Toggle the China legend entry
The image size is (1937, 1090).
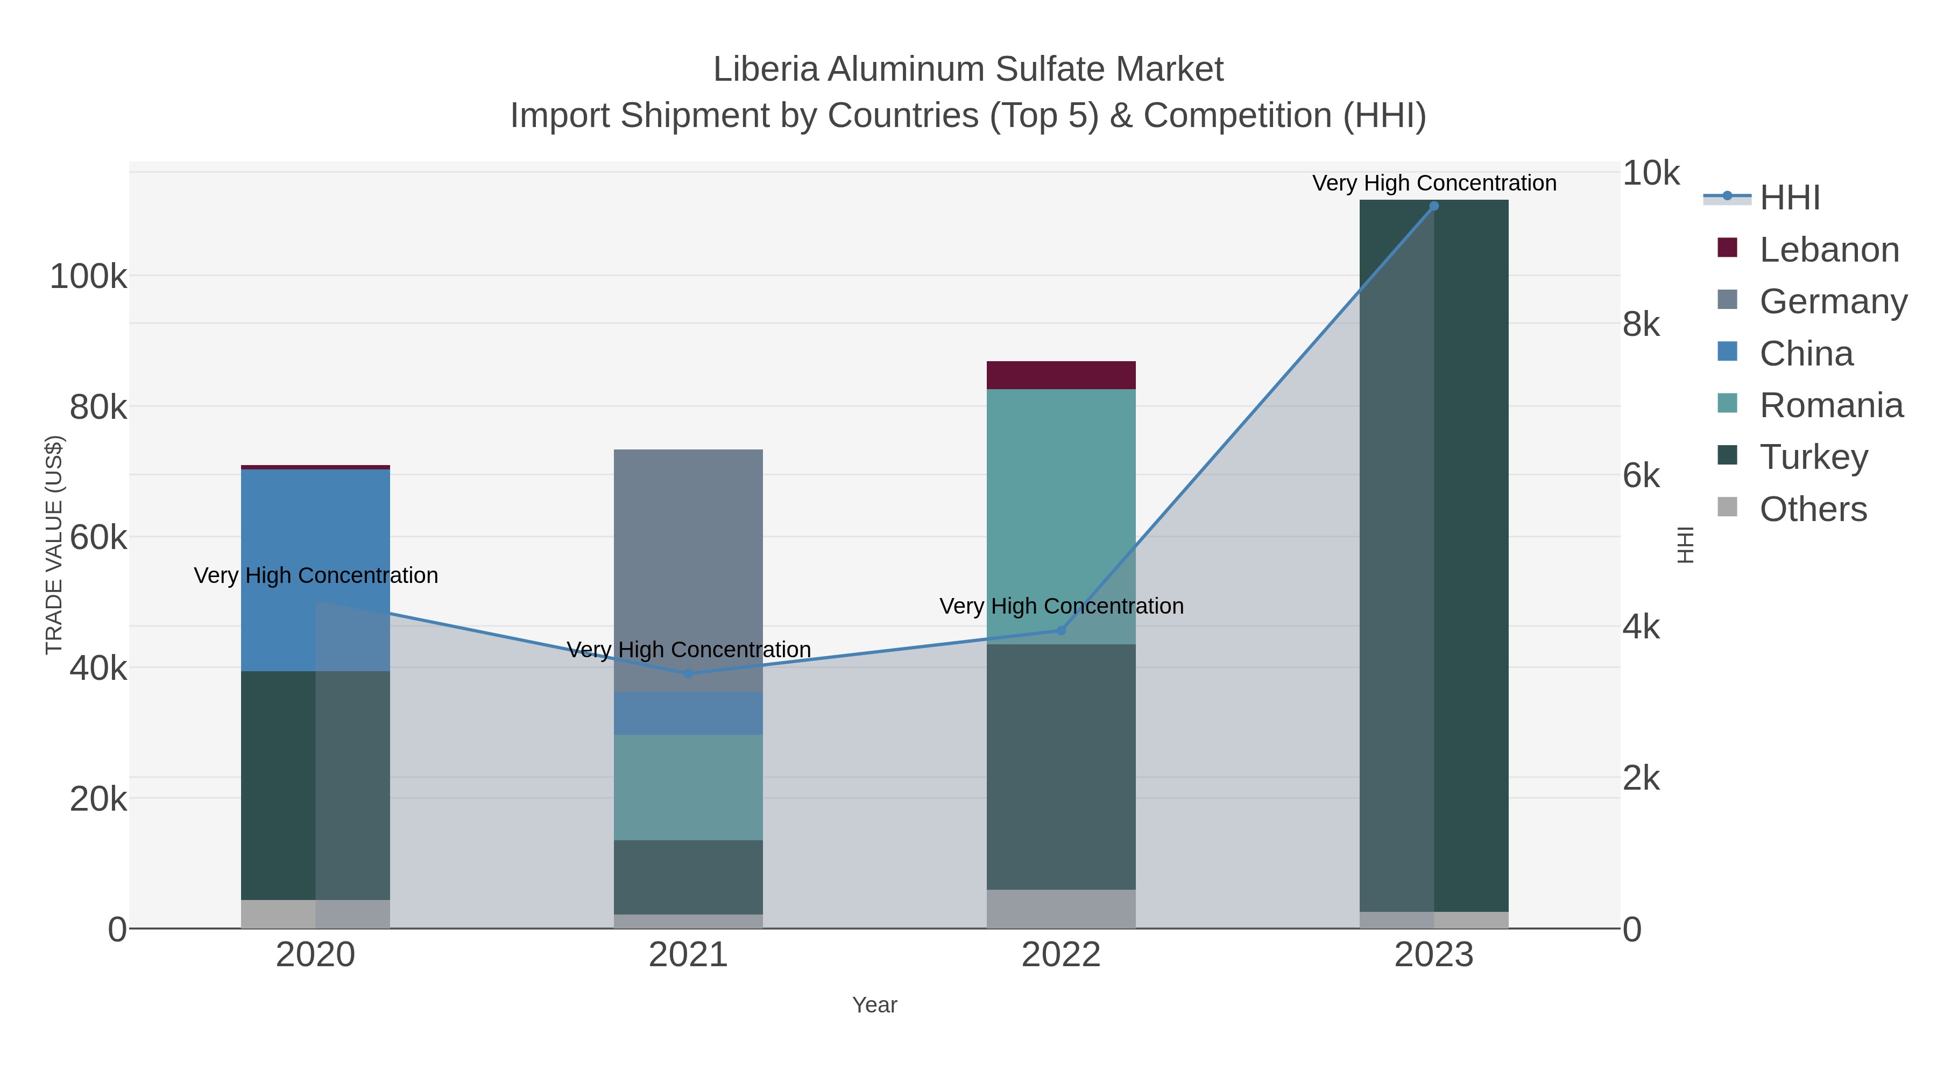pos(1785,353)
